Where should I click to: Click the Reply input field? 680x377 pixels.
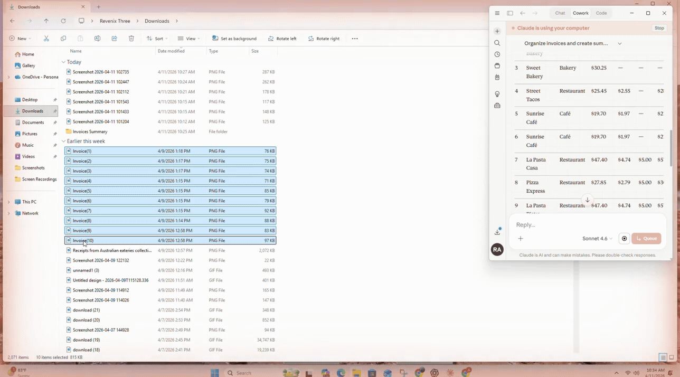pos(586,225)
